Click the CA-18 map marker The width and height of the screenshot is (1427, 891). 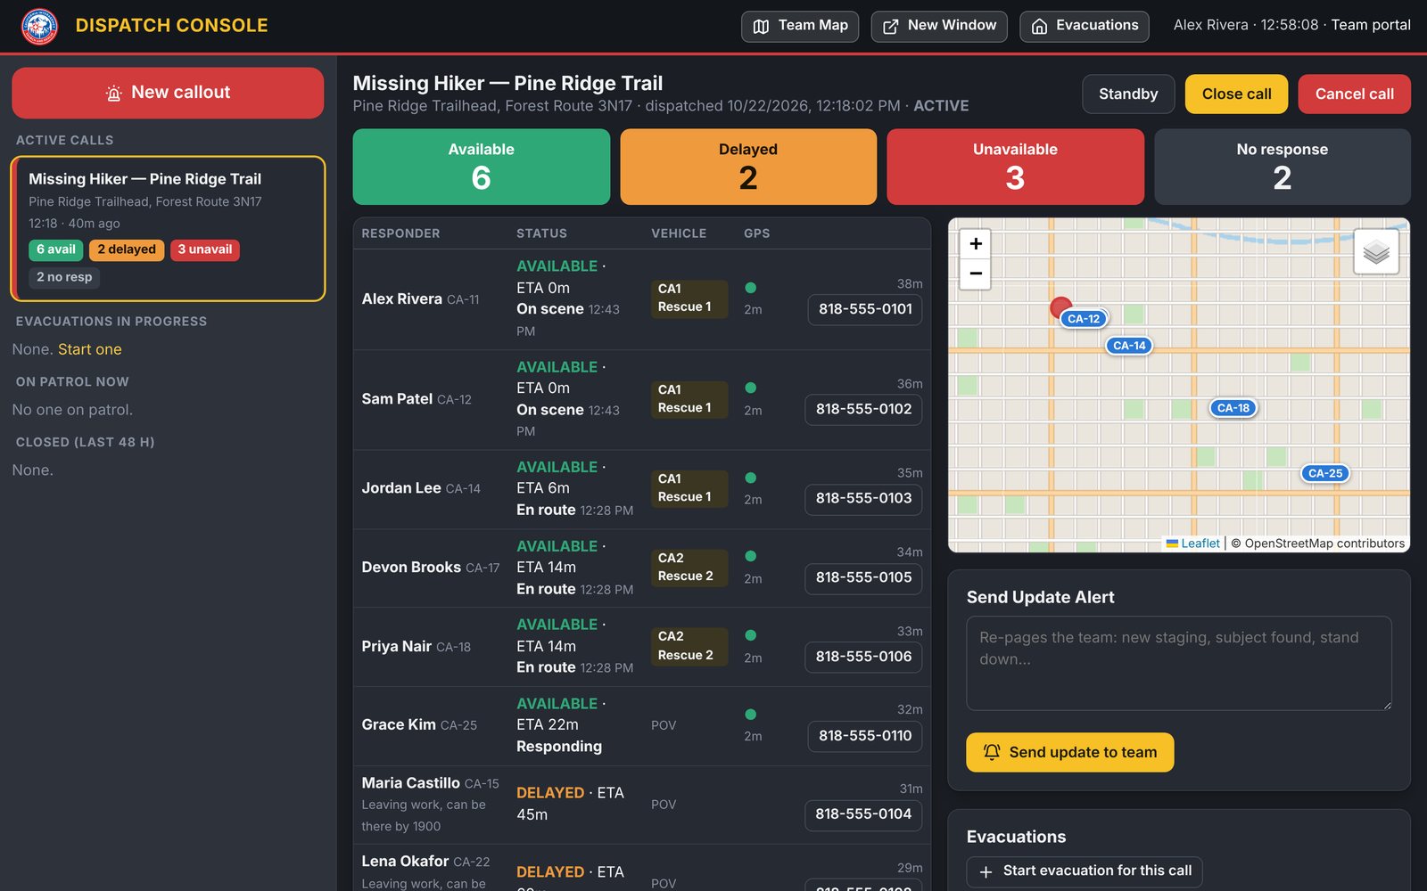coord(1233,408)
